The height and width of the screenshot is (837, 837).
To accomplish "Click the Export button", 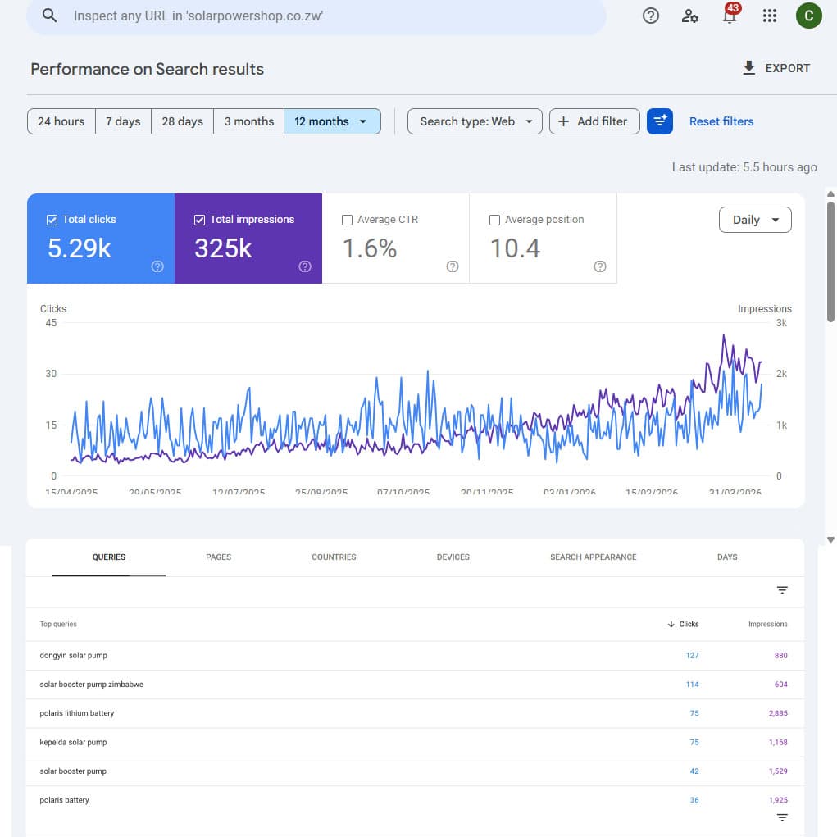I will pyautogui.click(x=776, y=68).
